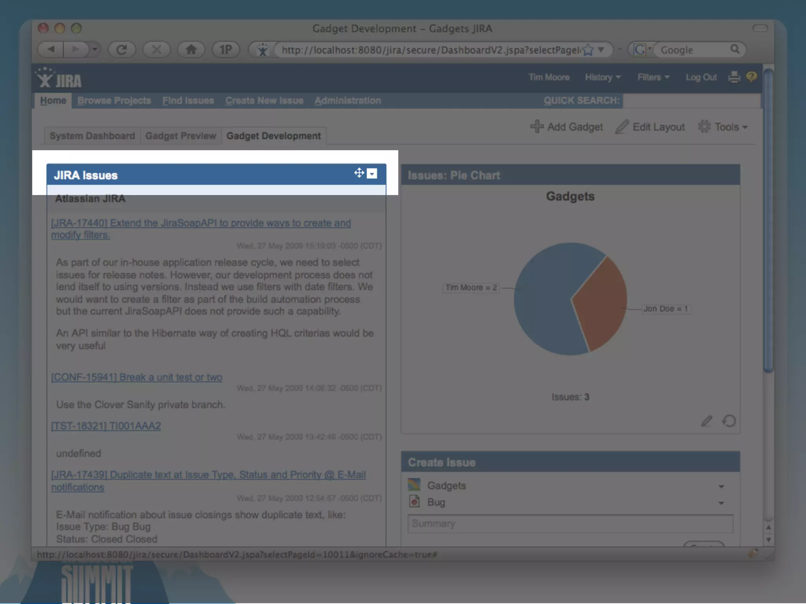Open the Gadgets project dropdown
Screen dimensions: 806x604
click(x=721, y=486)
